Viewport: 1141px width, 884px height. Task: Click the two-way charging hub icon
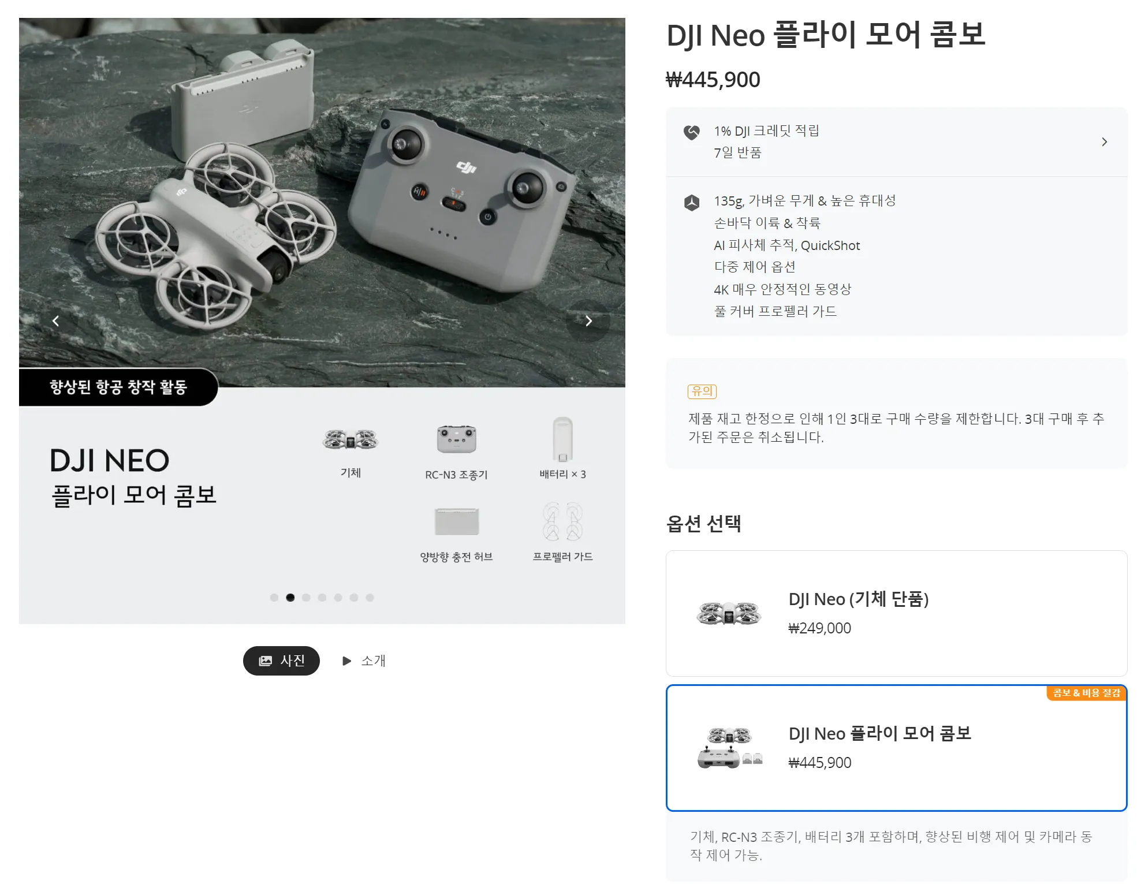456,522
